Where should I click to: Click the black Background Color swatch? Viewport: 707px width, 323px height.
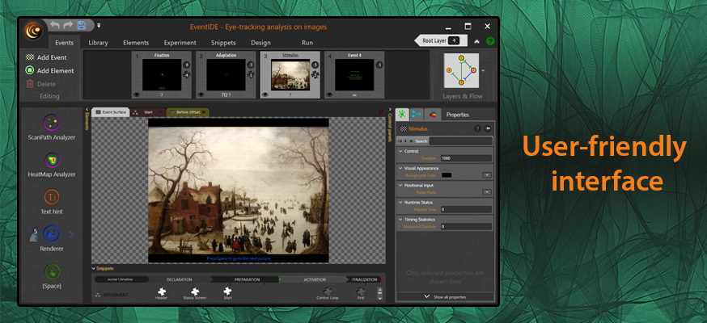pos(447,175)
